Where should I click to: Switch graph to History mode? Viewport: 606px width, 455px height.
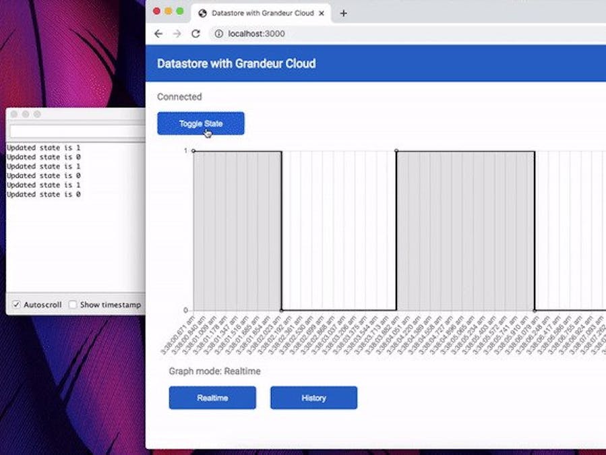(314, 398)
